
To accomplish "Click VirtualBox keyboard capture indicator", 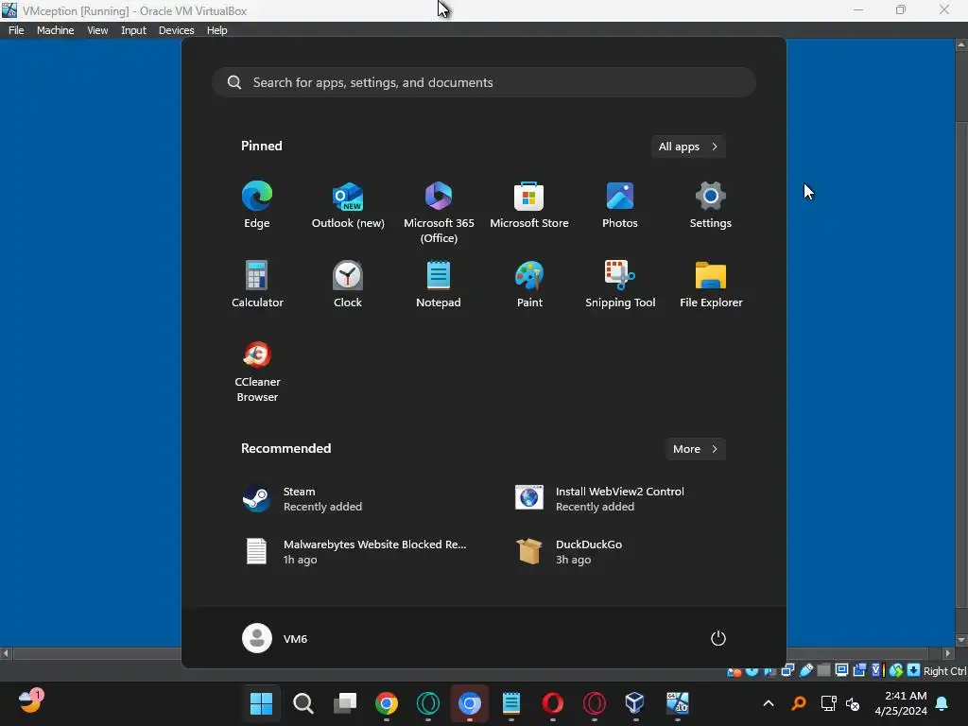I will tap(914, 670).
